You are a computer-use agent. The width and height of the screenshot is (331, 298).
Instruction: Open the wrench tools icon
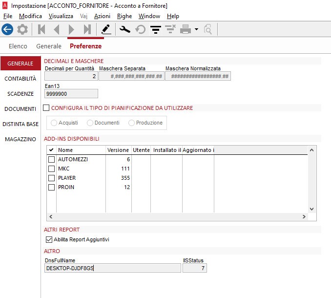(x=125, y=29)
